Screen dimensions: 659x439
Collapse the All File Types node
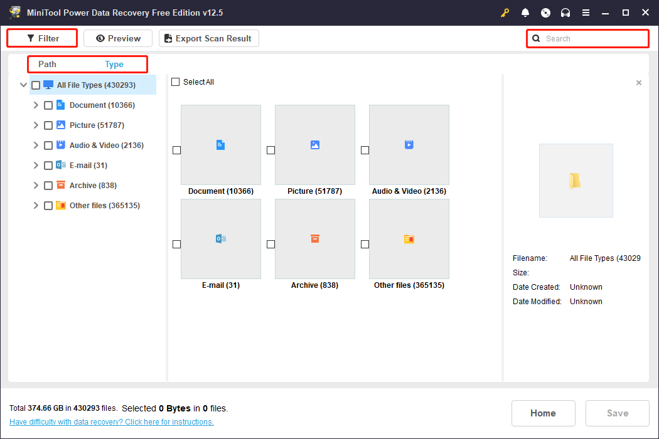coord(23,85)
